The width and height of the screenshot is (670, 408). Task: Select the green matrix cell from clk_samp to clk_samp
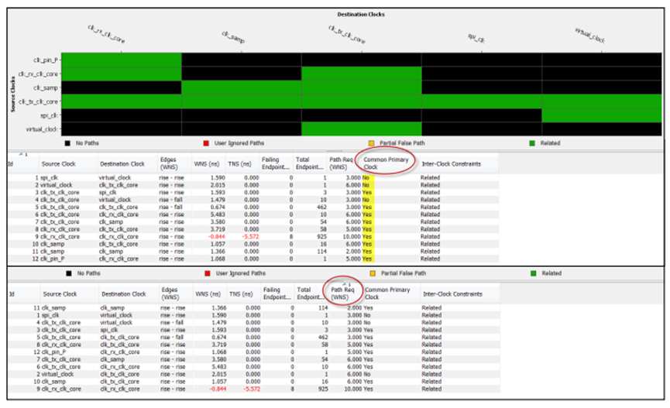click(x=242, y=87)
